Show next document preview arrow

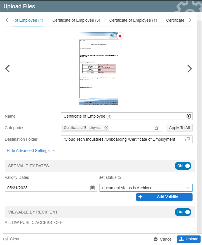[189, 68]
